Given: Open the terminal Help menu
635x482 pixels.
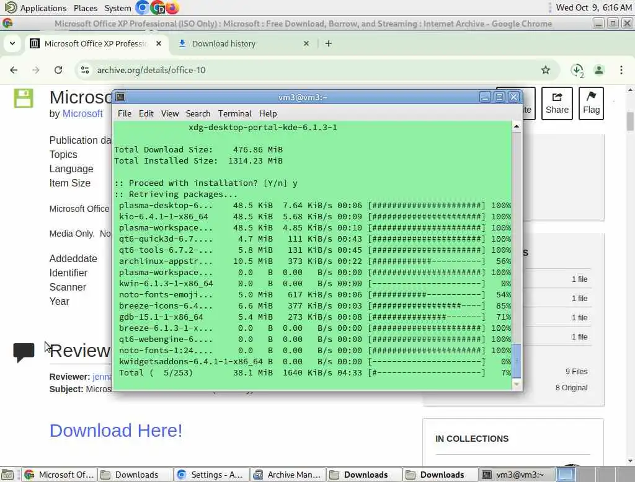Looking at the screenshot, I should [x=268, y=114].
